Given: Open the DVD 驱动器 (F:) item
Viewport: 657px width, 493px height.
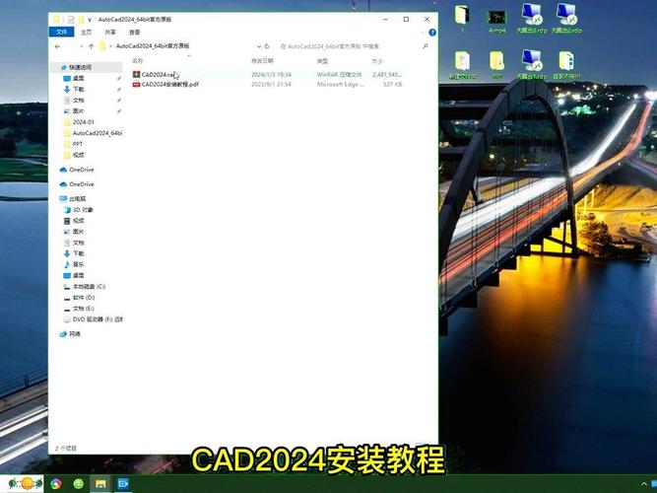Looking at the screenshot, I should click(x=98, y=318).
